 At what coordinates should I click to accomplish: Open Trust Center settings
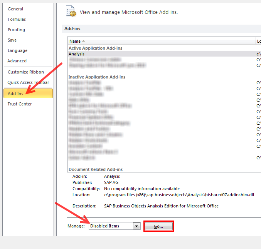click(20, 104)
